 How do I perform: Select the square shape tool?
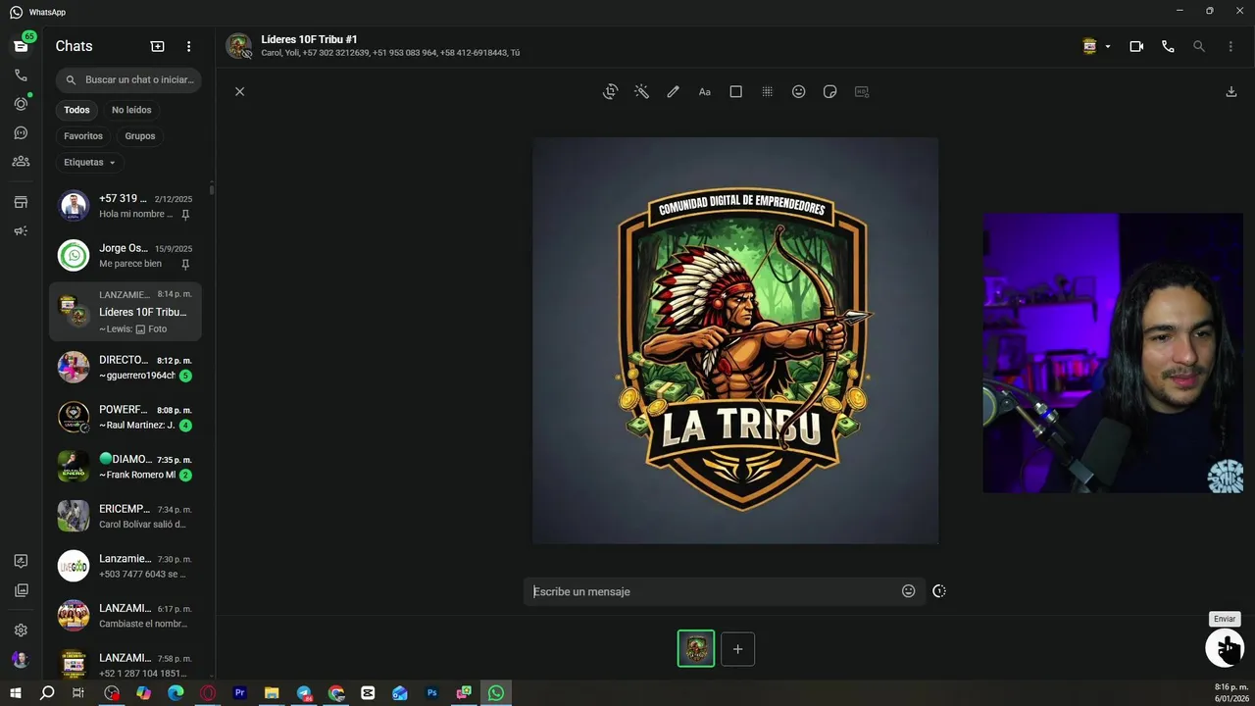pos(735,91)
